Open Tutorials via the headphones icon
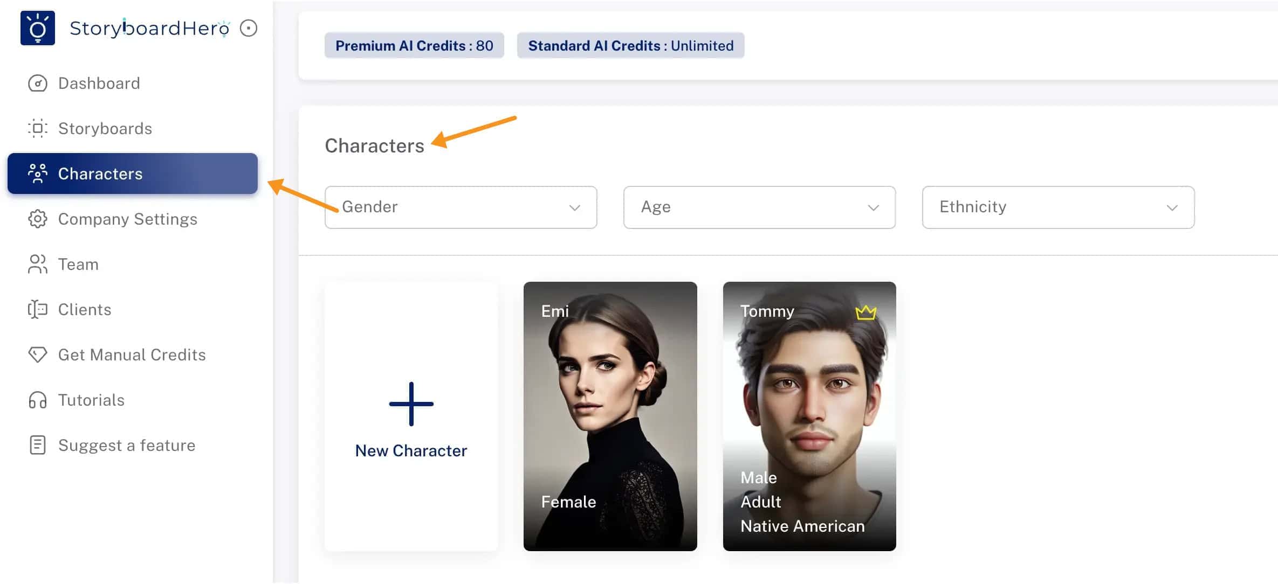 [37, 400]
